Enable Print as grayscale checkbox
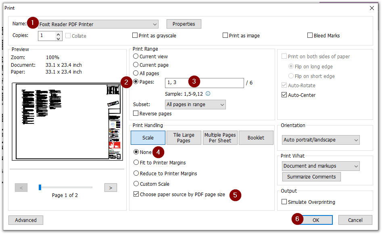 (135, 36)
